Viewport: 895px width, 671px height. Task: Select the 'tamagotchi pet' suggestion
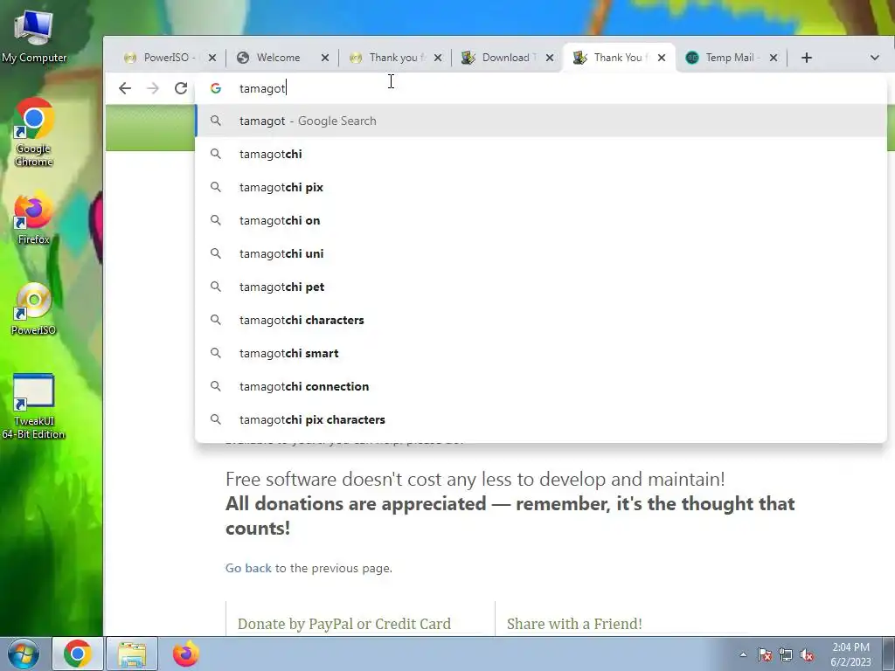[541, 287]
